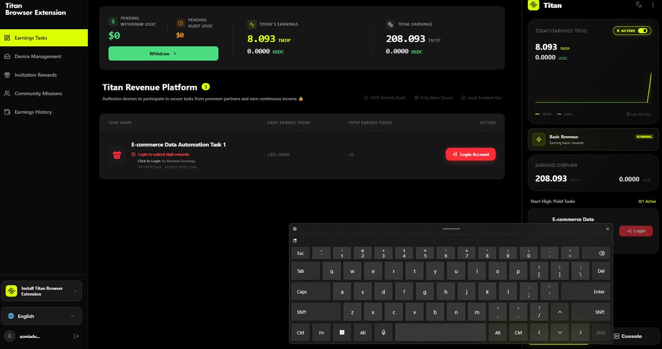Screen dimensions: 662x349
Task: Click the Device Management icon
Action: point(7,56)
